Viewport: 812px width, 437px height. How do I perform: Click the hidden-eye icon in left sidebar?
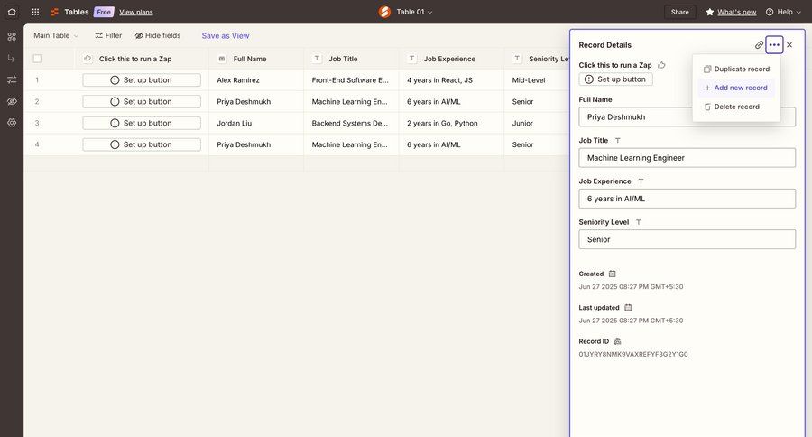(x=12, y=101)
